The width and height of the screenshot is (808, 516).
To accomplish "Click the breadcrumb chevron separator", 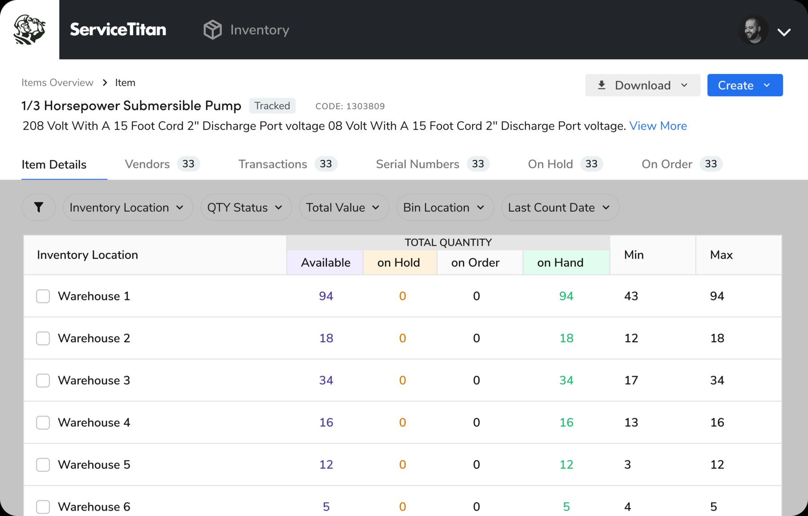I will (105, 83).
